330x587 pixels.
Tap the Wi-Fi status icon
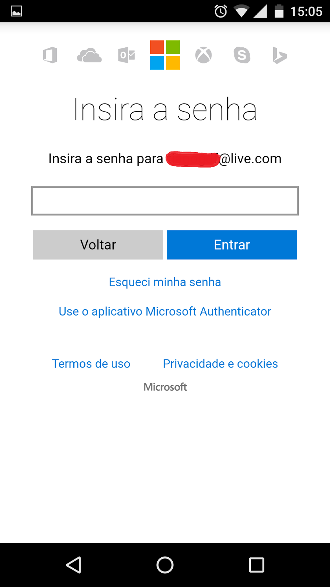[241, 11]
